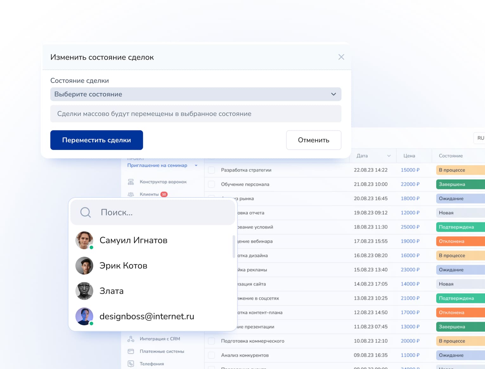
Task: Close the change deal status dialog
Action: [341, 57]
